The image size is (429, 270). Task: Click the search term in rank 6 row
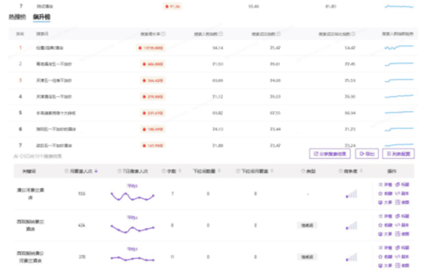pos(56,129)
